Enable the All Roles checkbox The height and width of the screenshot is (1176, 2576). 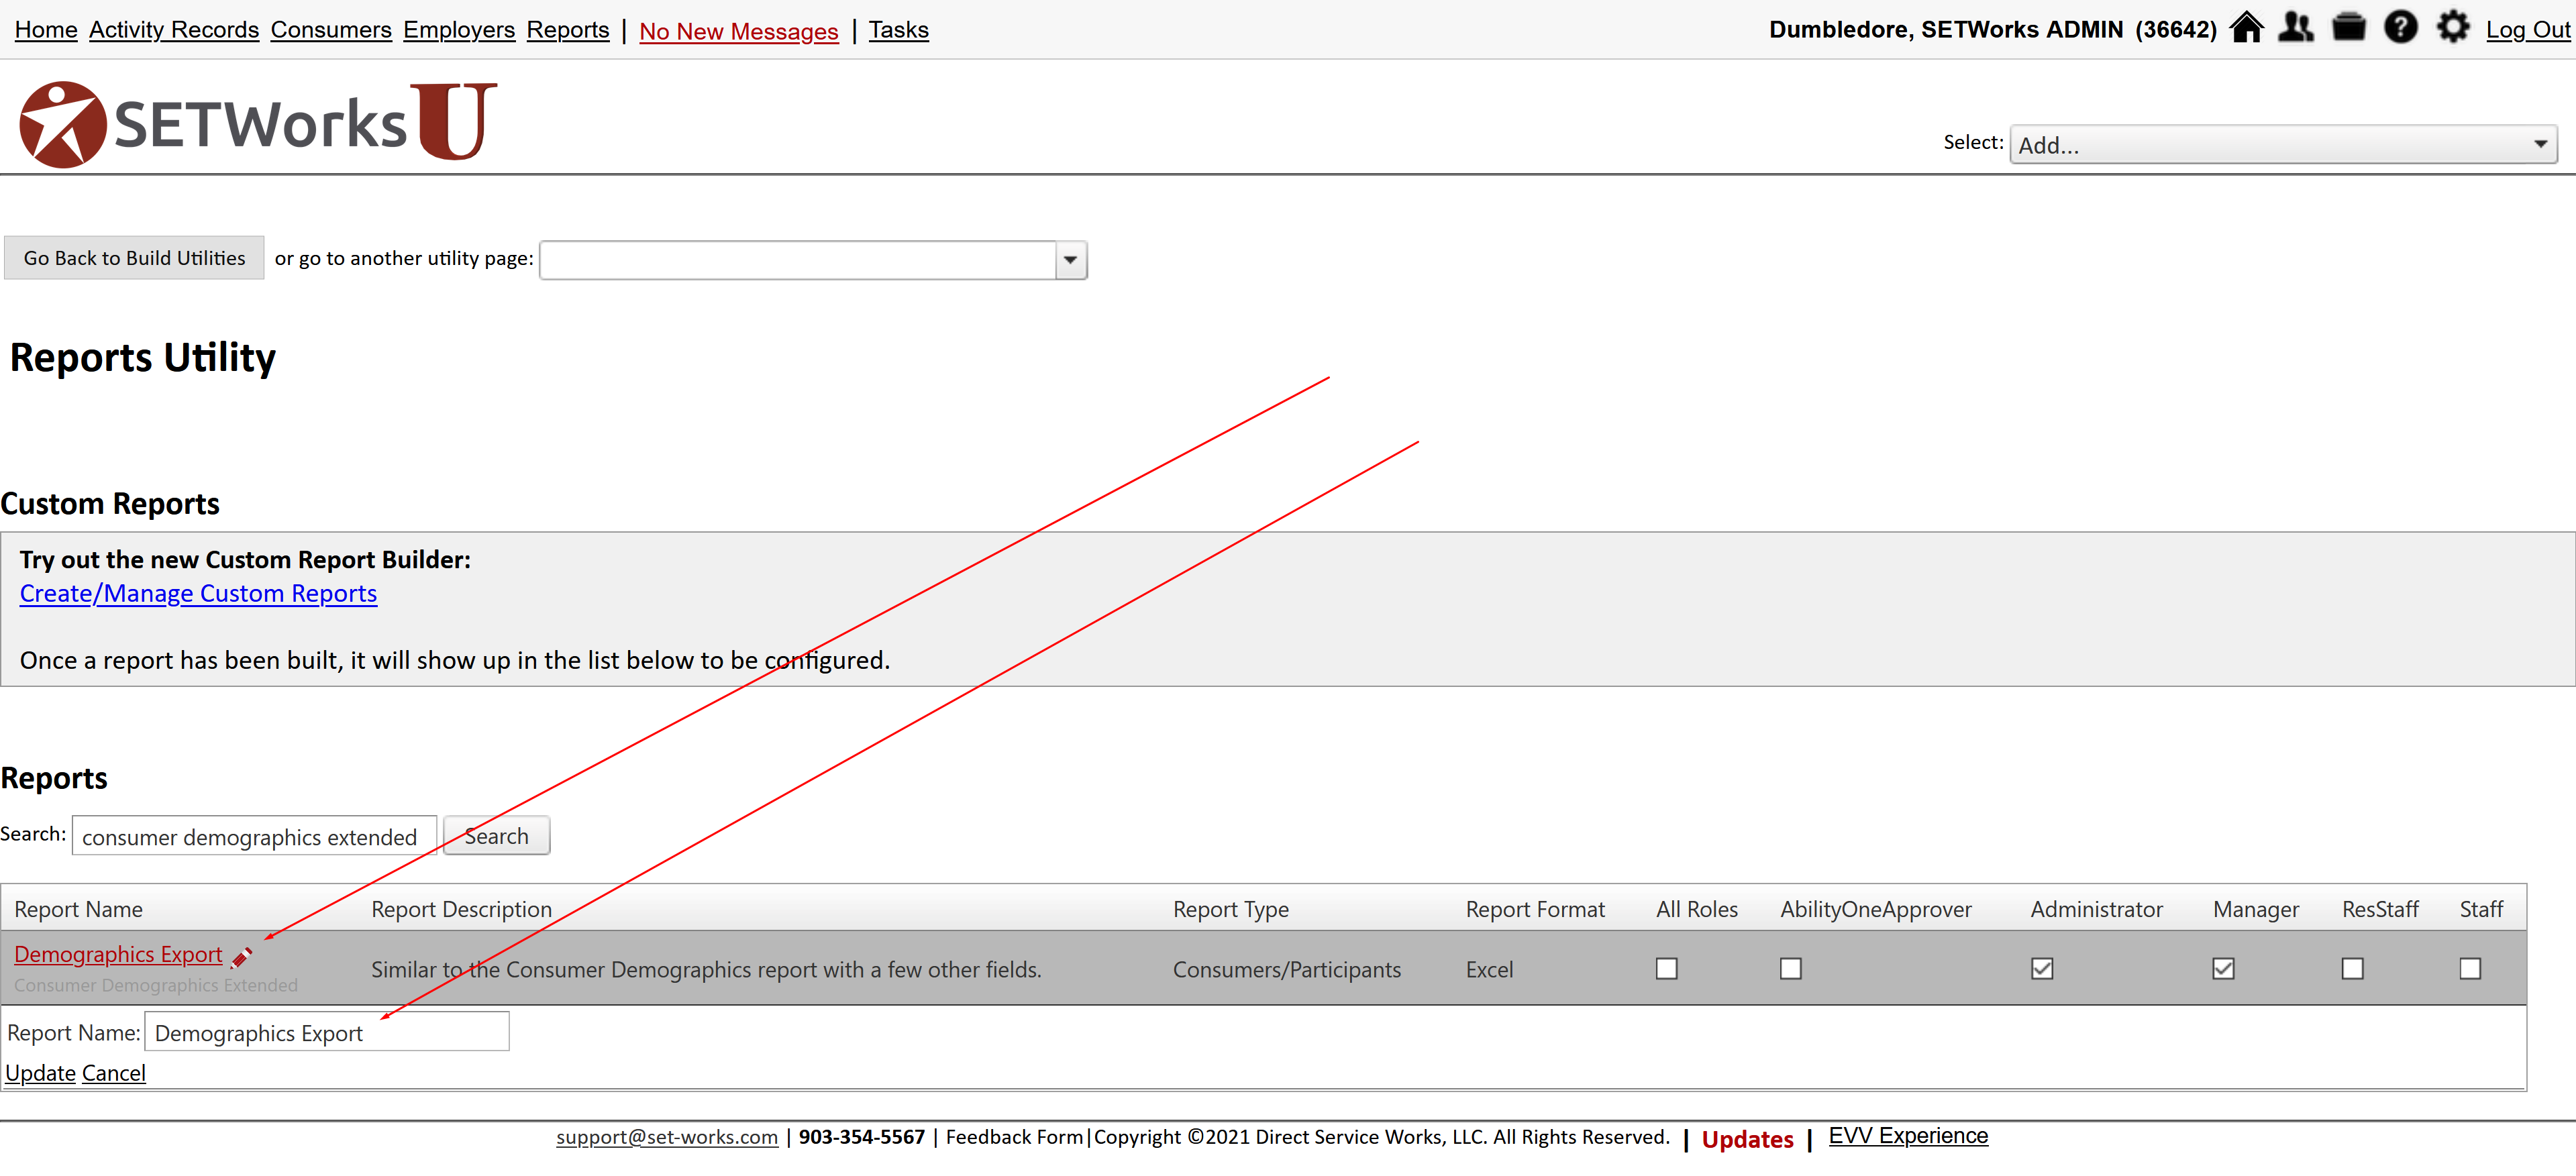pos(1666,968)
